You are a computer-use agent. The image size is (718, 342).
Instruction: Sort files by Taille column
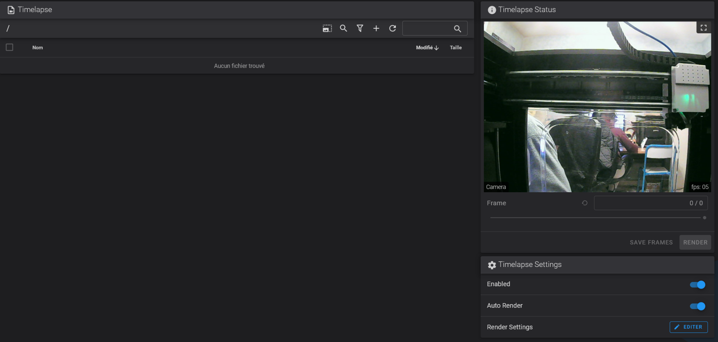[456, 48]
